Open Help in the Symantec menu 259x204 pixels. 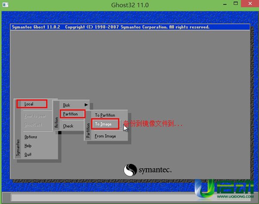click(28, 146)
